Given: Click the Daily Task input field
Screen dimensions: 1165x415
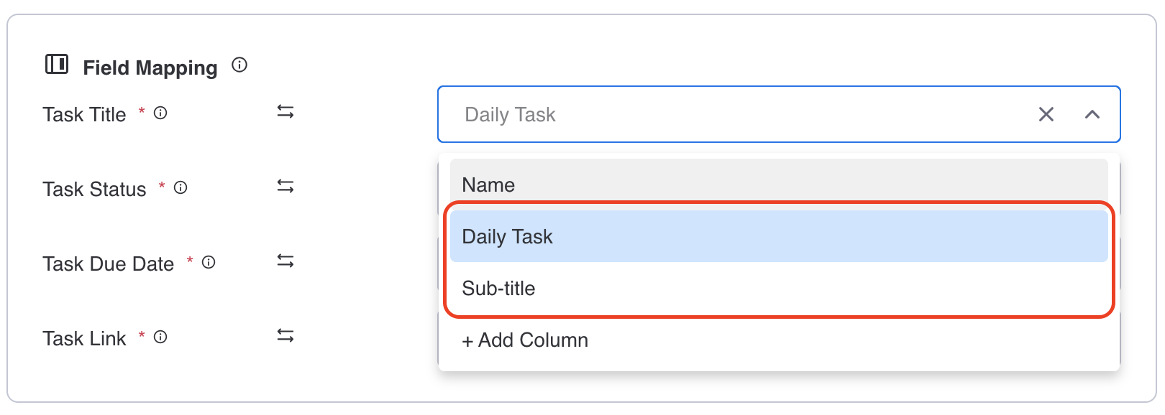Looking at the screenshot, I should pyautogui.click(x=647, y=114).
